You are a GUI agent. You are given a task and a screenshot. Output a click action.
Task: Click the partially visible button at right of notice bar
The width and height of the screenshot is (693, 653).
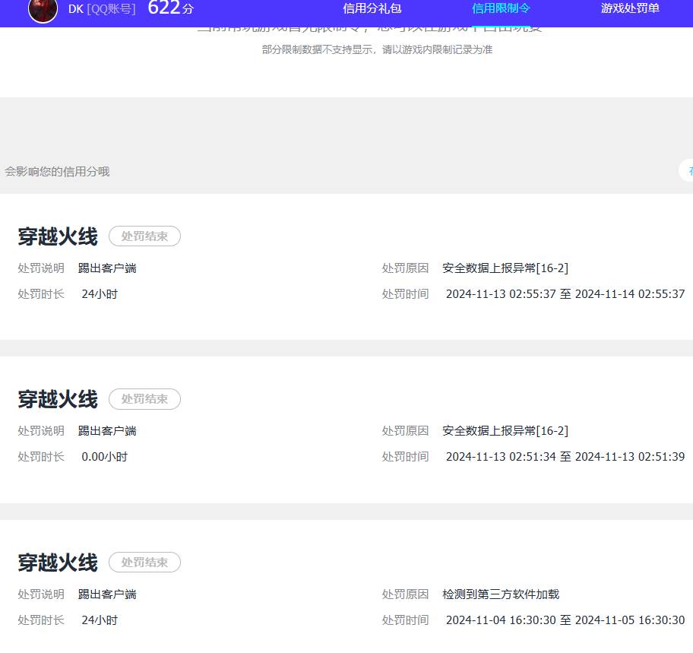coord(686,170)
